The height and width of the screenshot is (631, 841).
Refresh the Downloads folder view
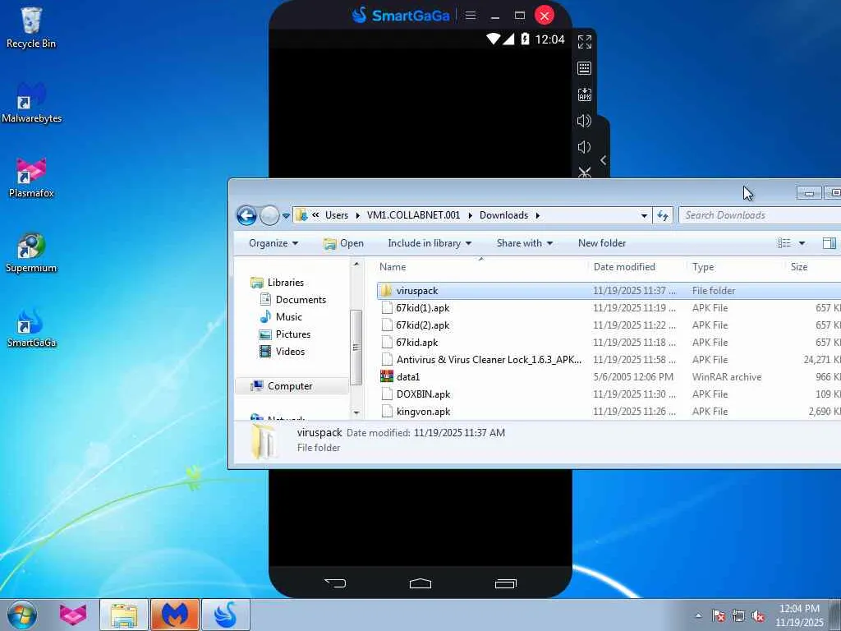coord(663,216)
